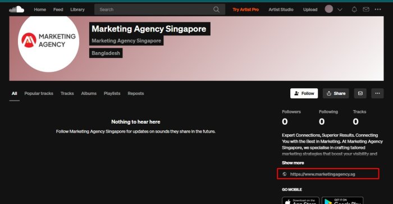Open the Albums tab

(89, 93)
